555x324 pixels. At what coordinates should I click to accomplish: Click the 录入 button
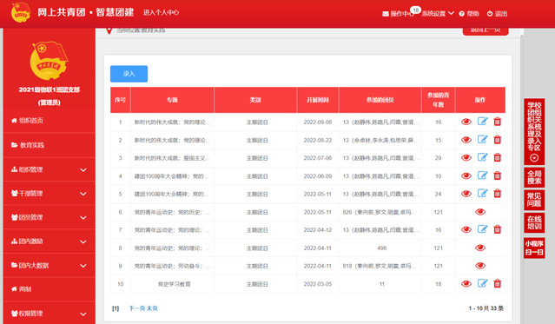pos(129,74)
